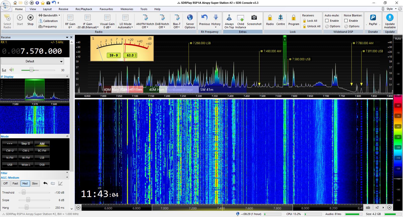403x217 pixels.
Task: Click the volume slider handle
Action: (x=31, y=70)
